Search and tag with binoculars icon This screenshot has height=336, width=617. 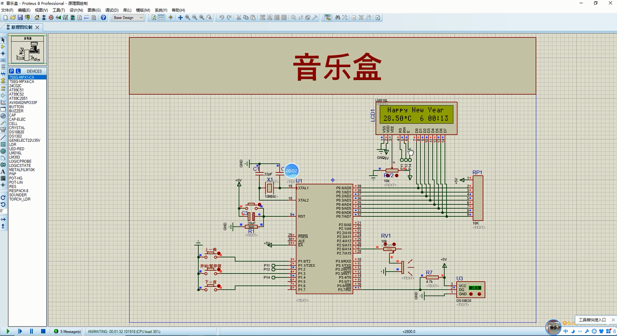coord(337,17)
